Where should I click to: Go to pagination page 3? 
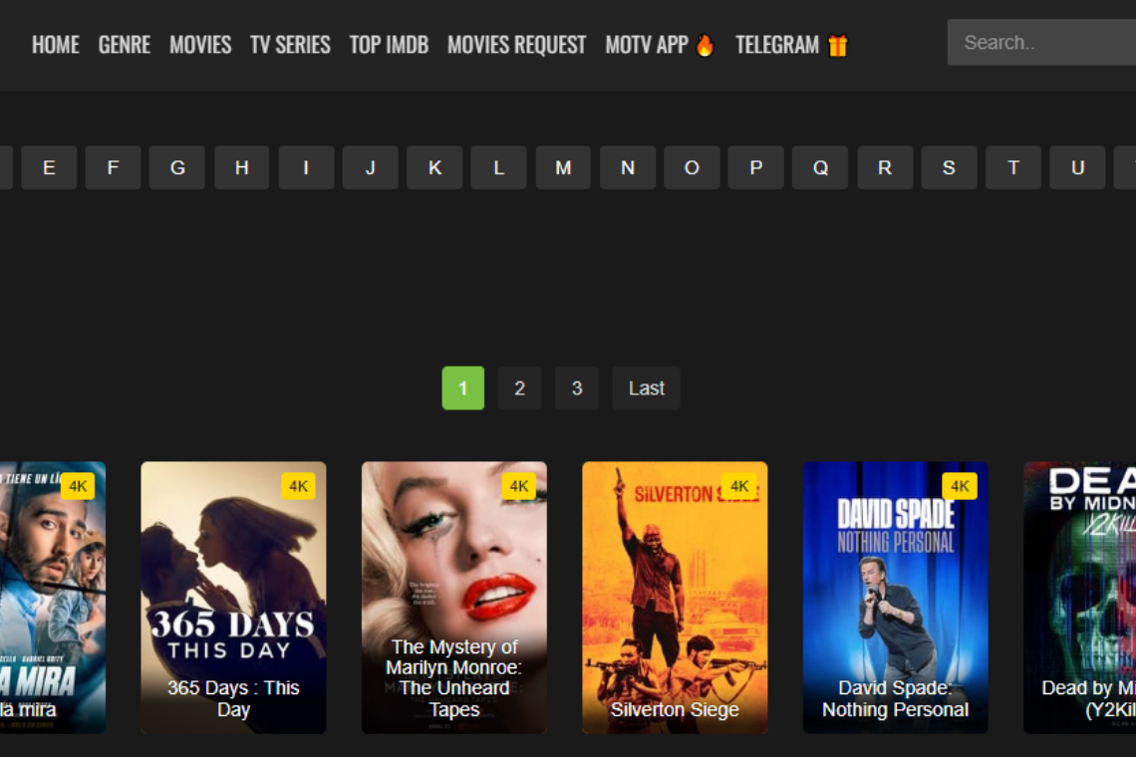(577, 388)
